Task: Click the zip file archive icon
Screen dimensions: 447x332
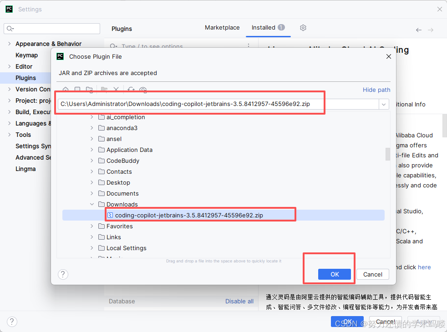Action: point(110,215)
